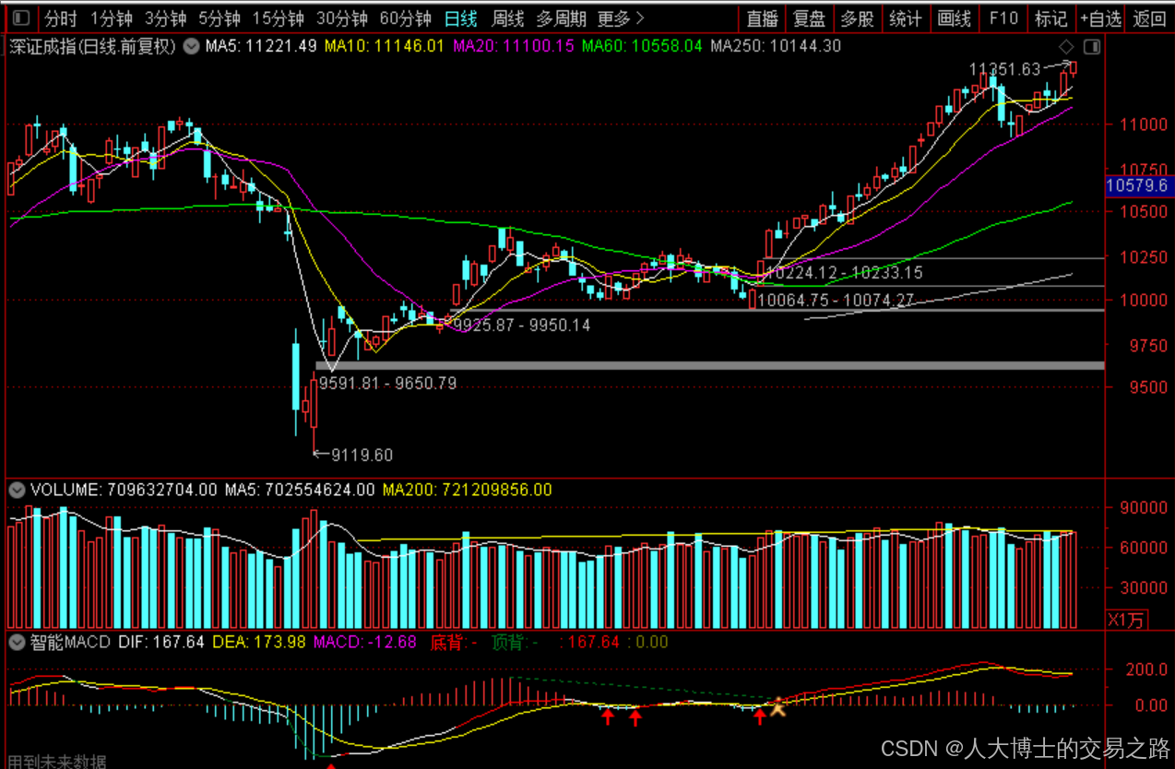Select the 60分钟 period
Screen dimensions: 1175x769
click(405, 18)
